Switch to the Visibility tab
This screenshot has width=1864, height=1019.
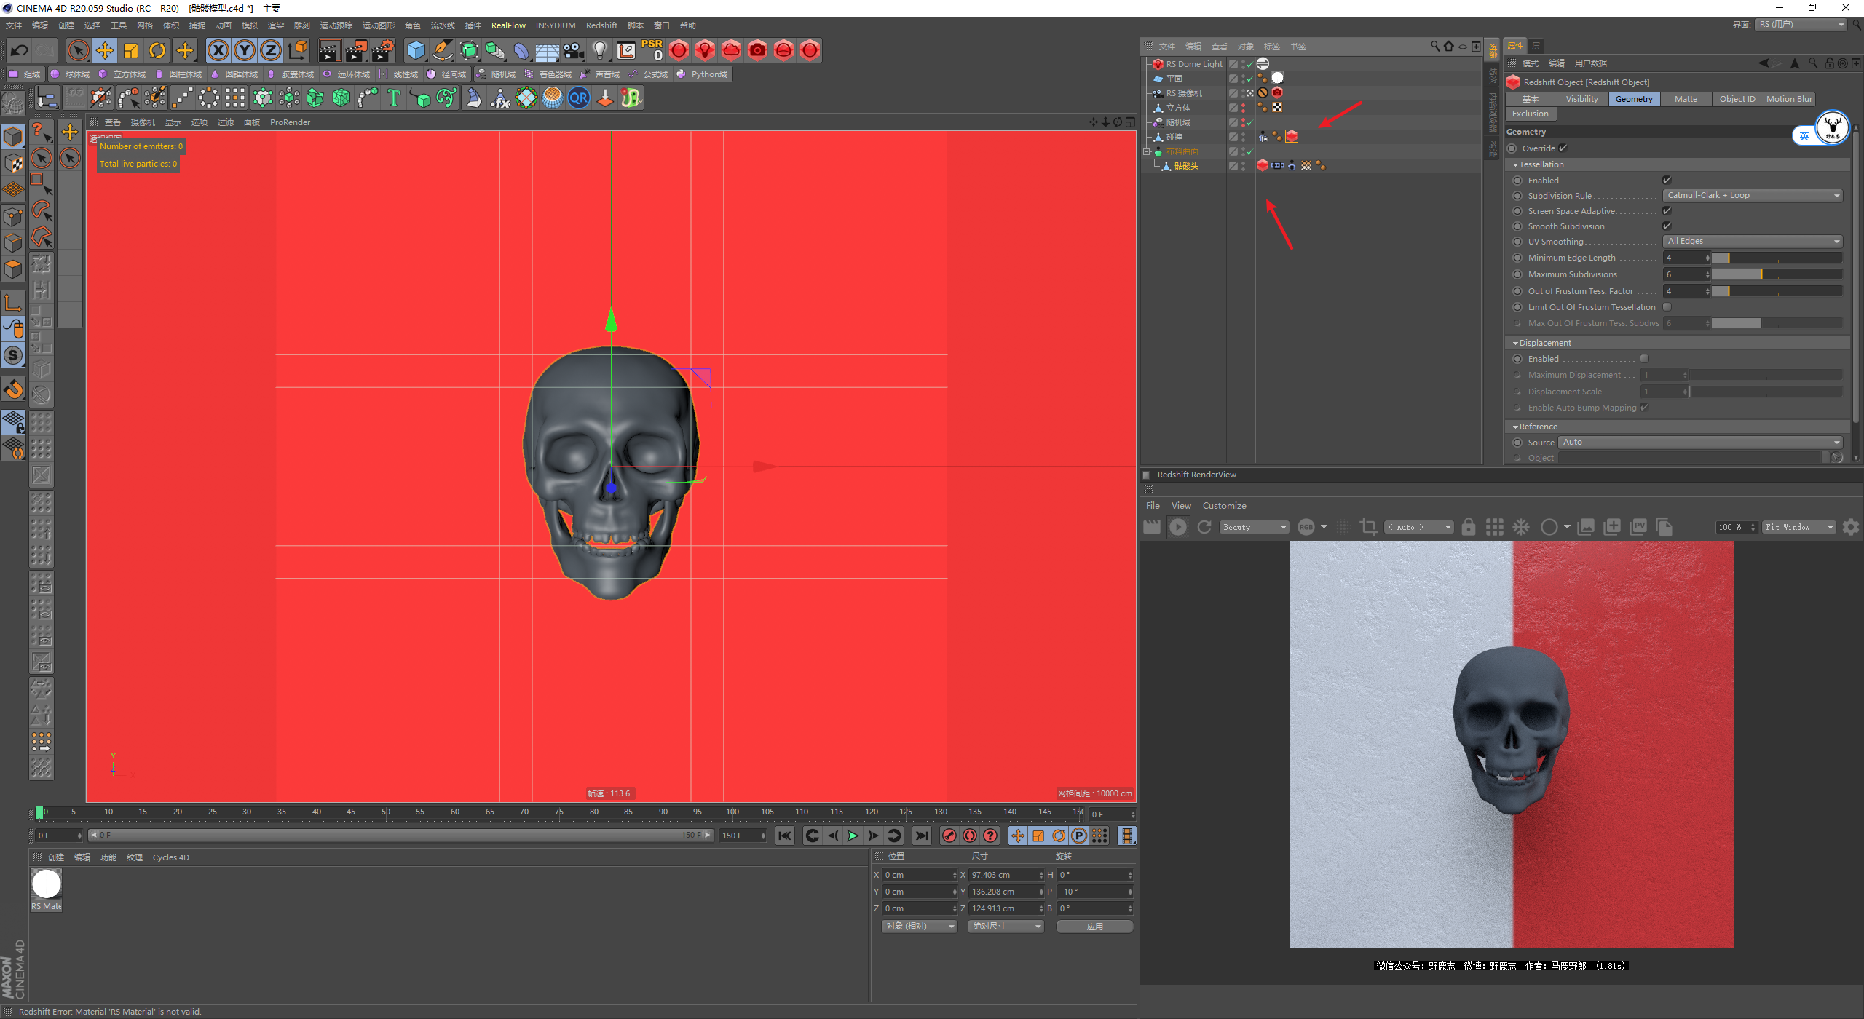point(1581,99)
